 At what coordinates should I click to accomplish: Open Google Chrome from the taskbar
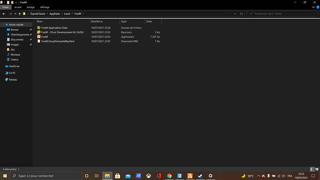pyautogui.click(x=169, y=176)
